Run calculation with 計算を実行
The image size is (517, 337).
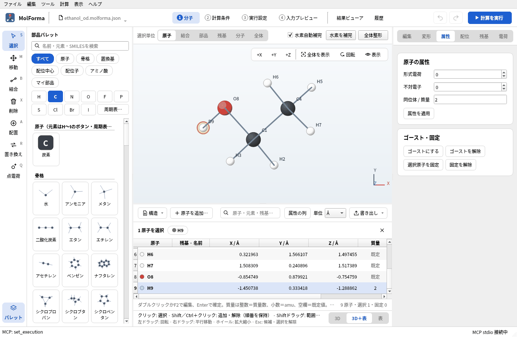pos(490,18)
